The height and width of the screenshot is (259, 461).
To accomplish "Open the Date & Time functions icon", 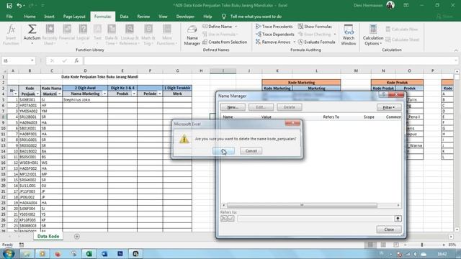I will (112, 35).
